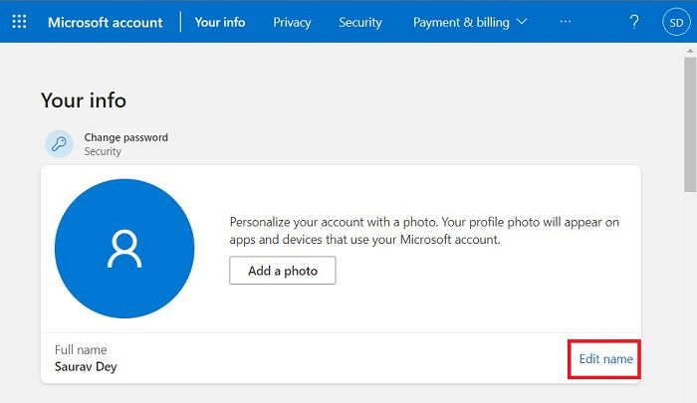The width and height of the screenshot is (697, 403).
Task: Go to the Your info tab
Action: click(x=220, y=22)
